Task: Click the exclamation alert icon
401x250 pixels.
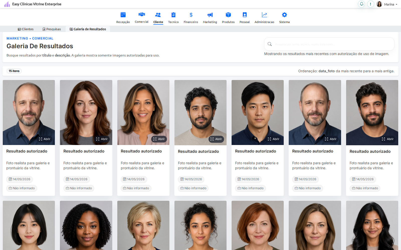Action: point(370,4)
